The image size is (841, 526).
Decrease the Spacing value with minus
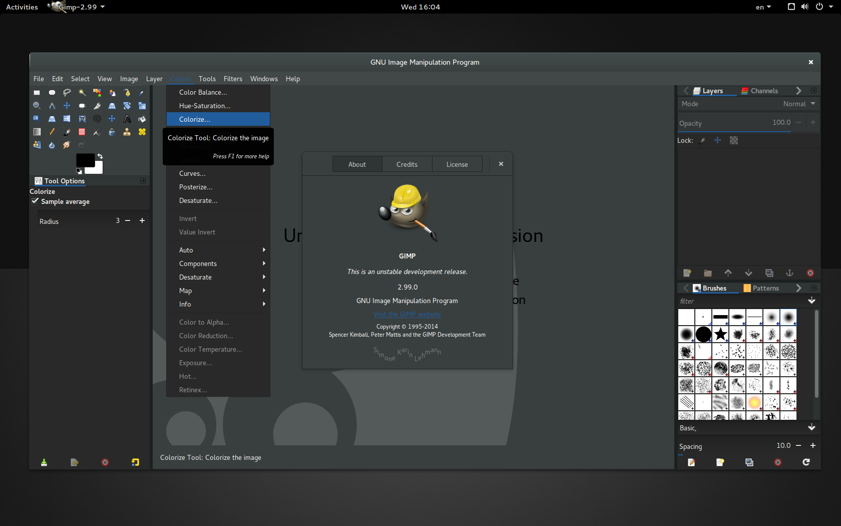click(798, 445)
